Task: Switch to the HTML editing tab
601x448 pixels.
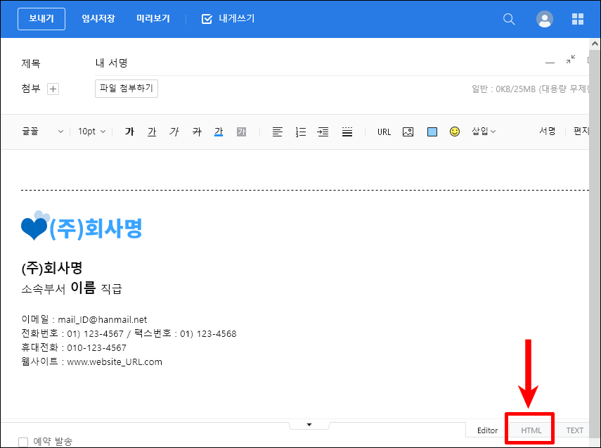Action: (529, 430)
